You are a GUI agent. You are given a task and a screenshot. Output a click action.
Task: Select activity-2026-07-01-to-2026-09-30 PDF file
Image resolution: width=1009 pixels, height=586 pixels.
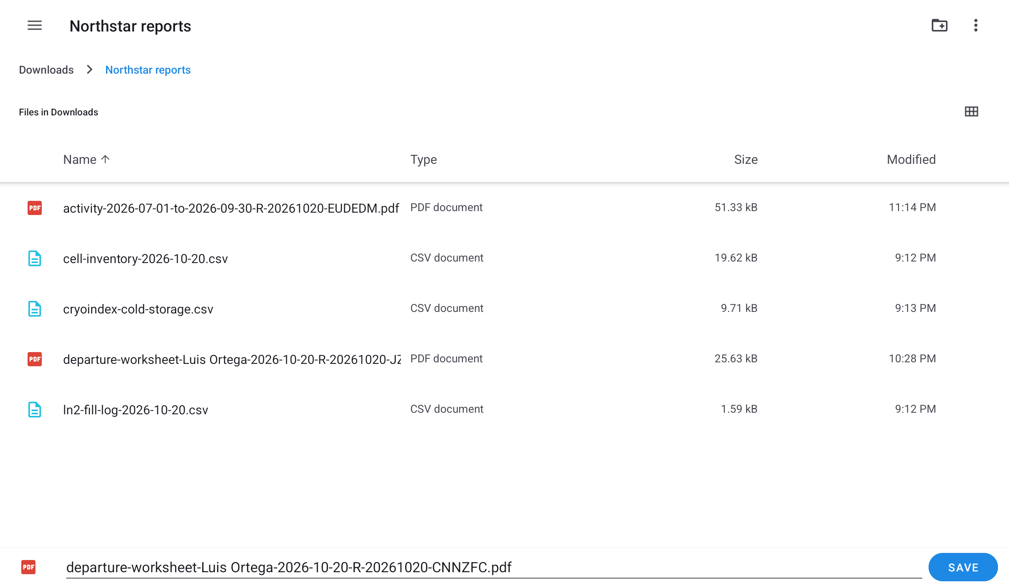tap(231, 208)
